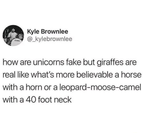Click the phrase "leopard-moose-camel"
Image resolution: width=143 pixels, height=133 pixels.
click(x=100, y=88)
